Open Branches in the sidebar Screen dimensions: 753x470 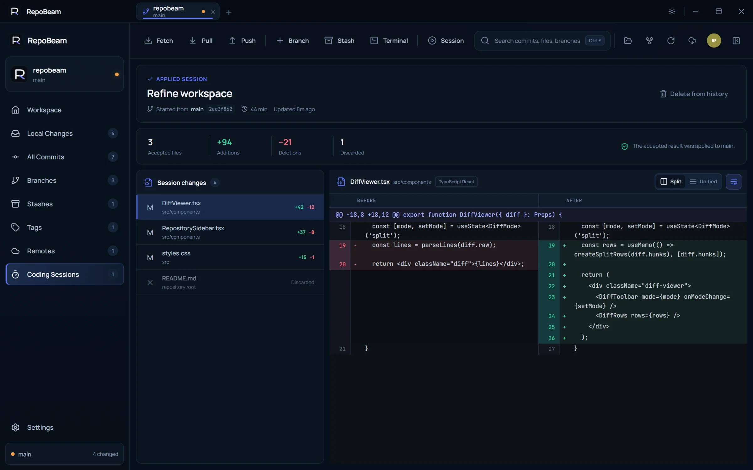[x=65, y=180]
